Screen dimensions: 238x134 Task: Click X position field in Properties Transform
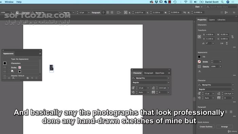tap(210, 34)
